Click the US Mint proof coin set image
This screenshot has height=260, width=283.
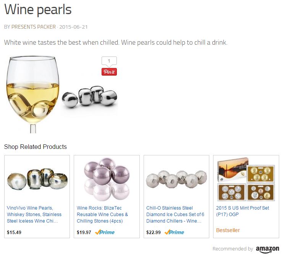(246, 179)
